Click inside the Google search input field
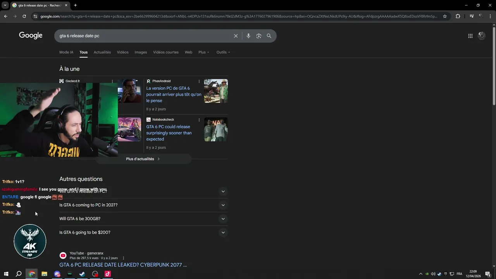The height and width of the screenshot is (279, 496). pyautogui.click(x=143, y=36)
